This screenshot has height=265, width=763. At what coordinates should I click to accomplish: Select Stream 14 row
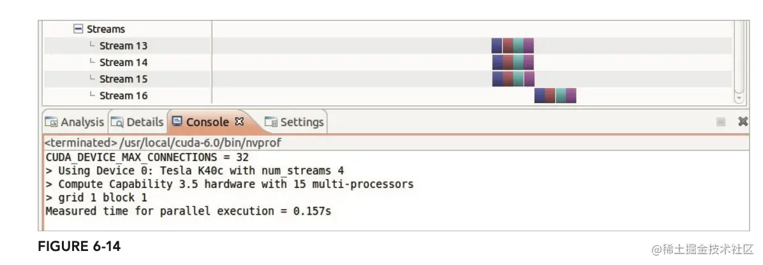point(123,62)
